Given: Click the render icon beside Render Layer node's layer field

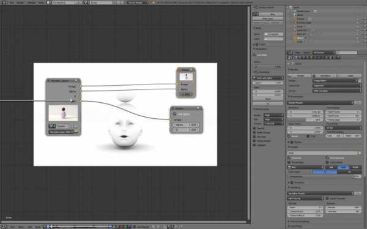Looking at the screenshot, I should [x=76, y=132].
